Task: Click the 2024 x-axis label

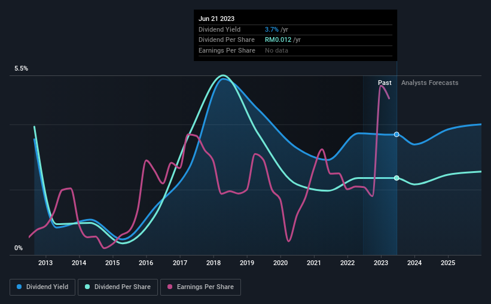Action: click(x=414, y=263)
